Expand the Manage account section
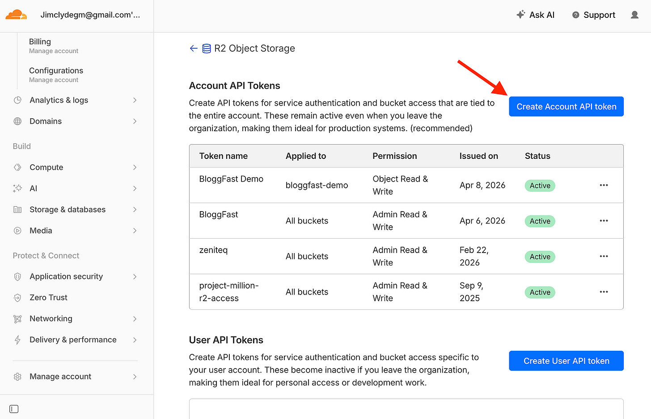The height and width of the screenshot is (419, 651). tap(135, 376)
